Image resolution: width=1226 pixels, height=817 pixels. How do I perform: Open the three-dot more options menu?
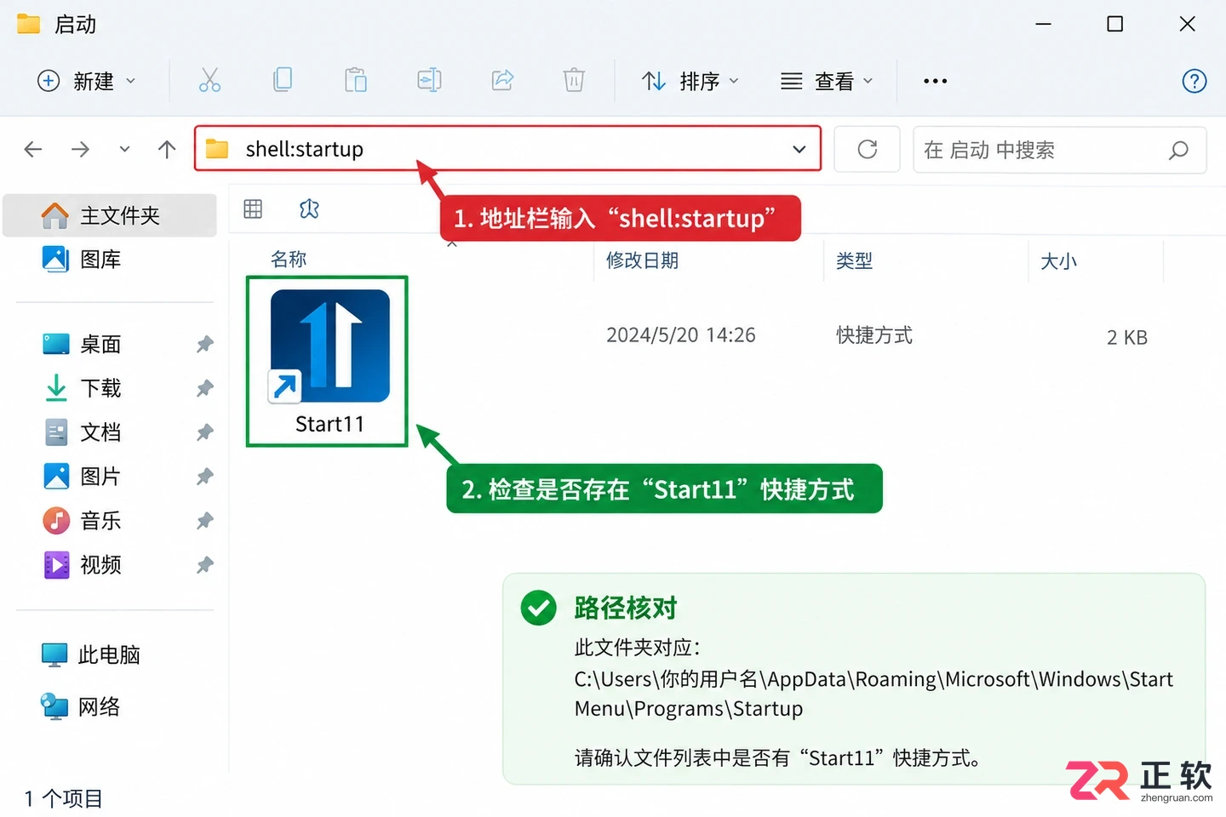point(935,81)
